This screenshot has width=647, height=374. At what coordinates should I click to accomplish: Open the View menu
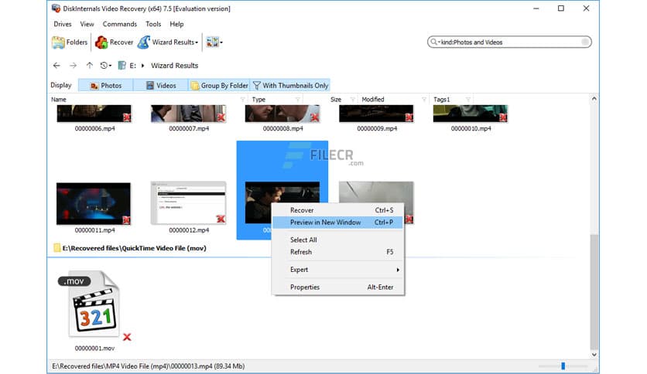click(87, 24)
